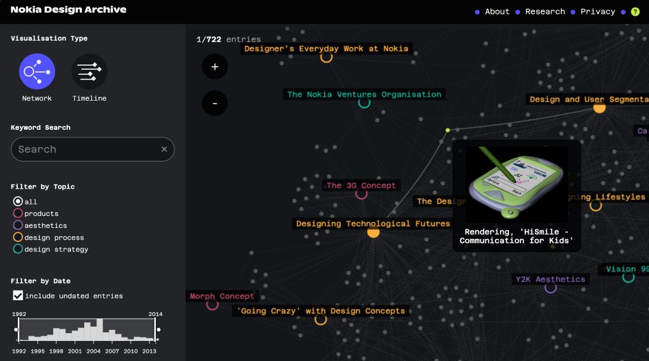Select the Network visualisation icon
Screen dimensions: 649x361
(x=37, y=72)
